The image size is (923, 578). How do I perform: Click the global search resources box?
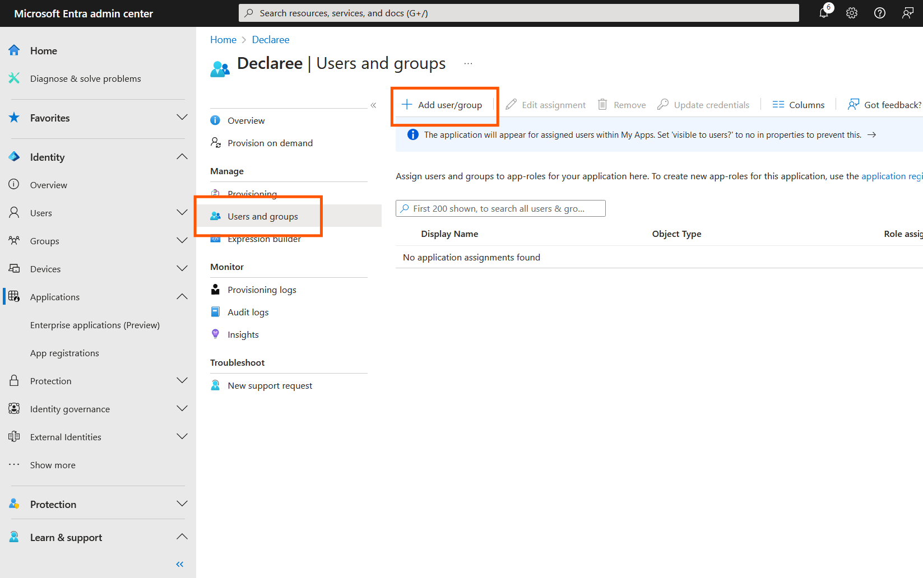click(x=518, y=13)
